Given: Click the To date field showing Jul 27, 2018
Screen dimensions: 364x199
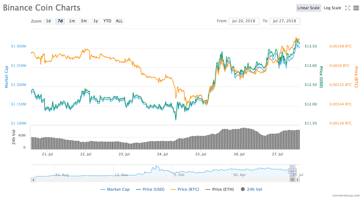Looking at the screenshot, I should coord(284,21).
